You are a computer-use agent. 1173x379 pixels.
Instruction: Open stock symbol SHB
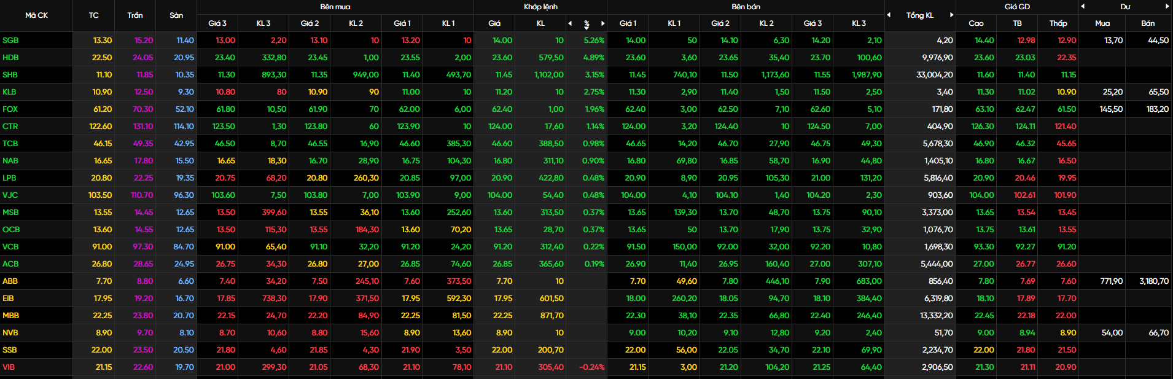coord(10,75)
